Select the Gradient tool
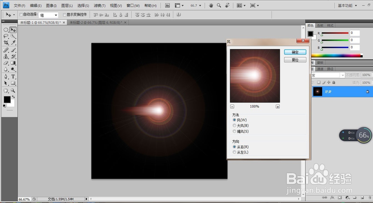 tap(13, 63)
